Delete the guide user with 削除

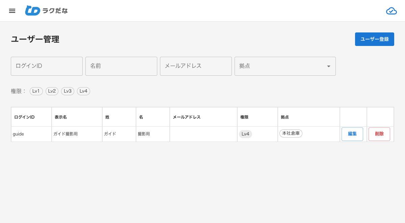coord(379,134)
